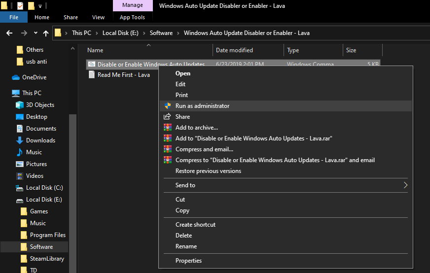The width and height of the screenshot is (430, 273).
Task: Expand the chevron after Software breadcrumb
Action: pyautogui.click(x=178, y=33)
